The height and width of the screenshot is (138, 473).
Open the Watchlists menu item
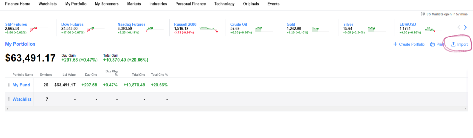pos(48,4)
